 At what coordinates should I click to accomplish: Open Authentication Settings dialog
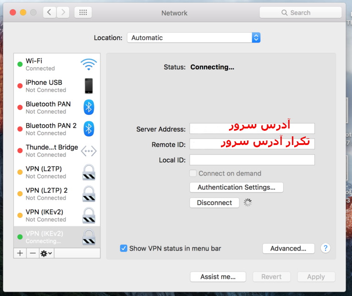point(236,187)
